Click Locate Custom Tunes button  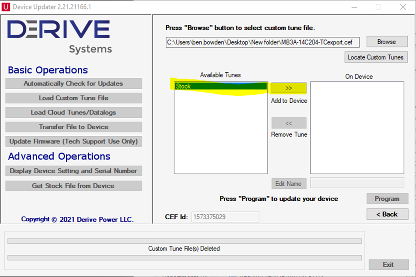[x=376, y=57]
